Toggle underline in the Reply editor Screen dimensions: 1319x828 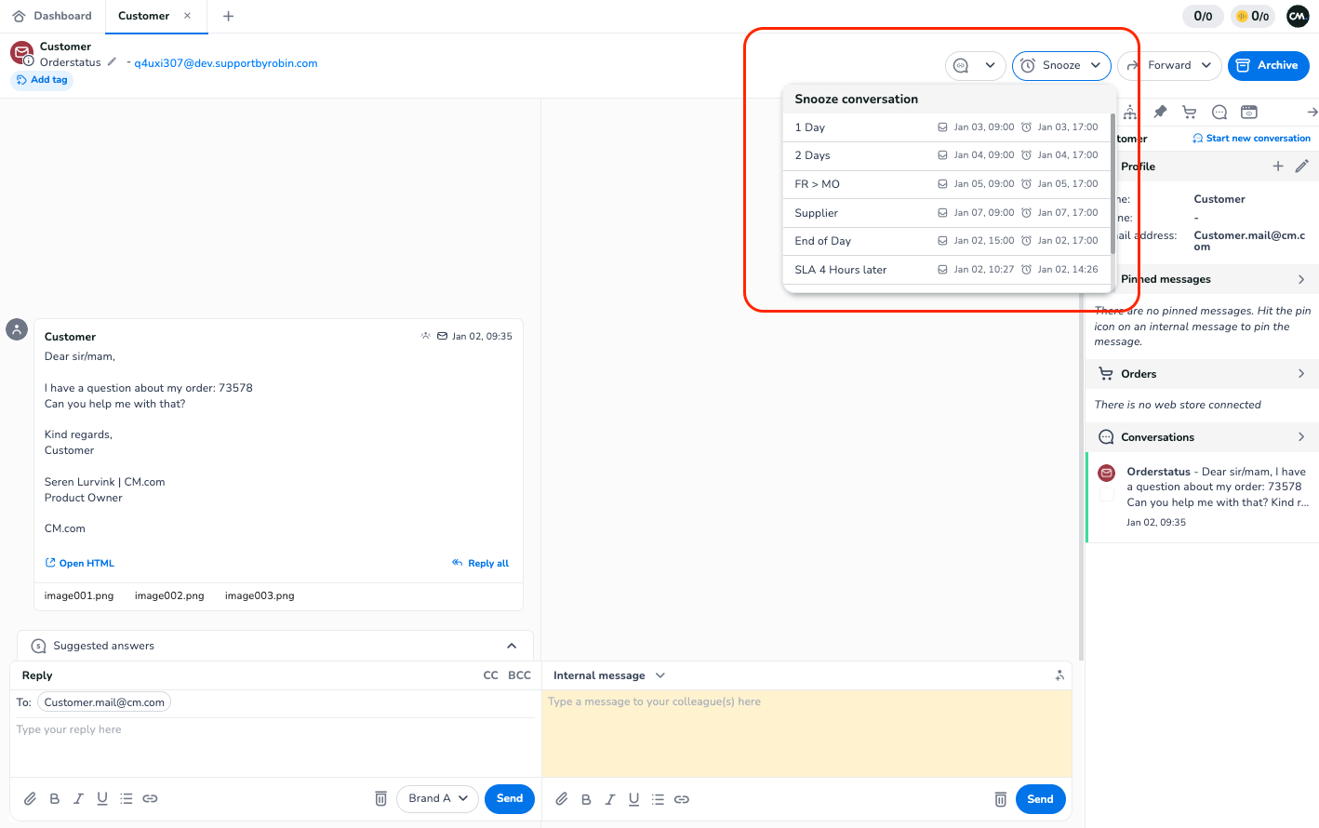(x=102, y=798)
